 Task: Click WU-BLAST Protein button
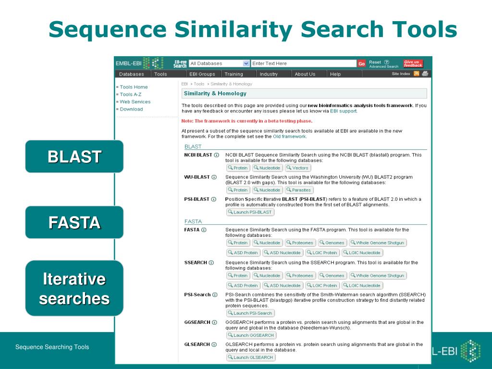238,190
